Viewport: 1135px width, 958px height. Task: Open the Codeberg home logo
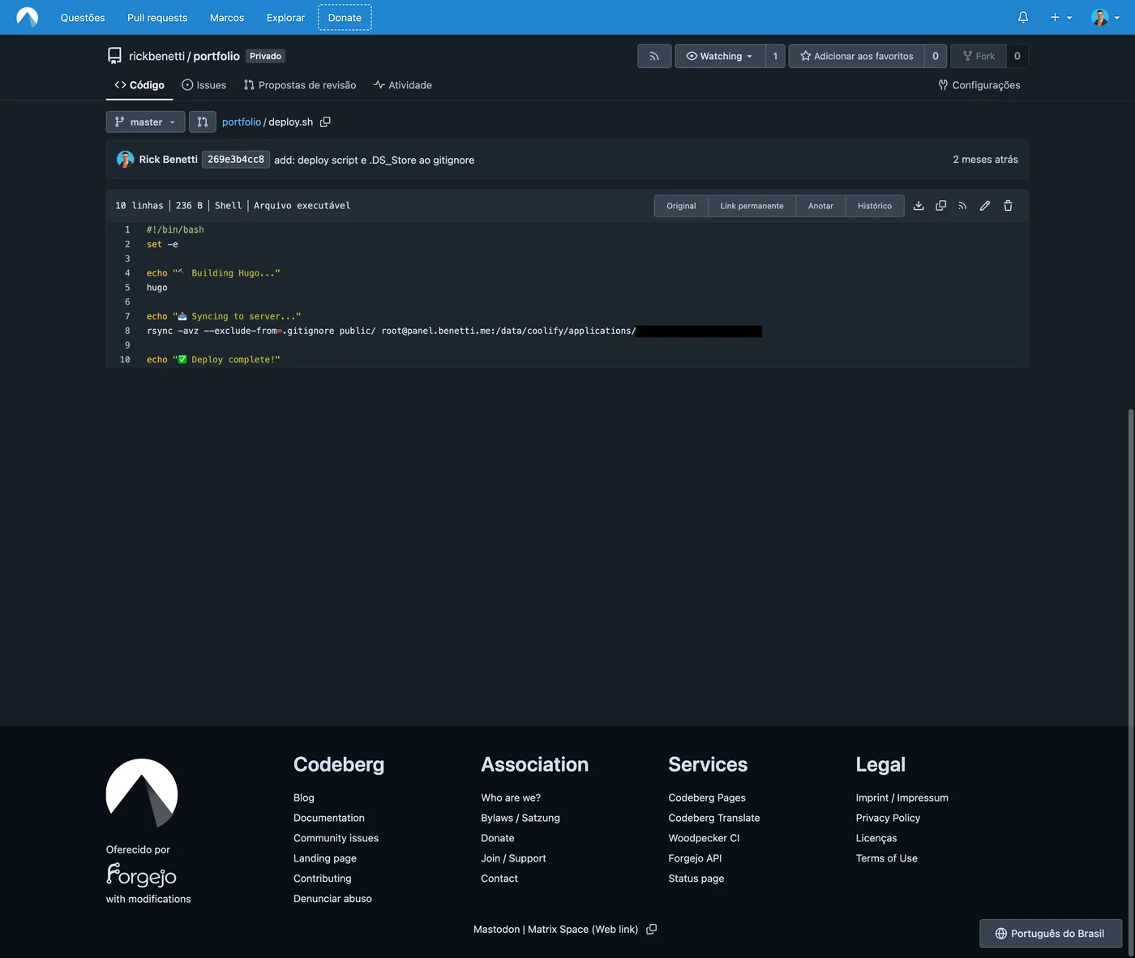pos(28,17)
